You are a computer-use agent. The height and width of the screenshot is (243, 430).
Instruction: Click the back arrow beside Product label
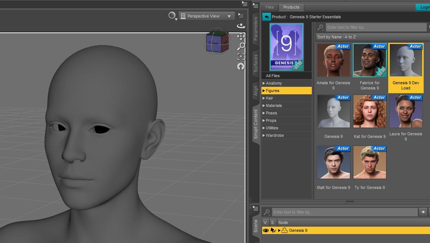pos(266,17)
